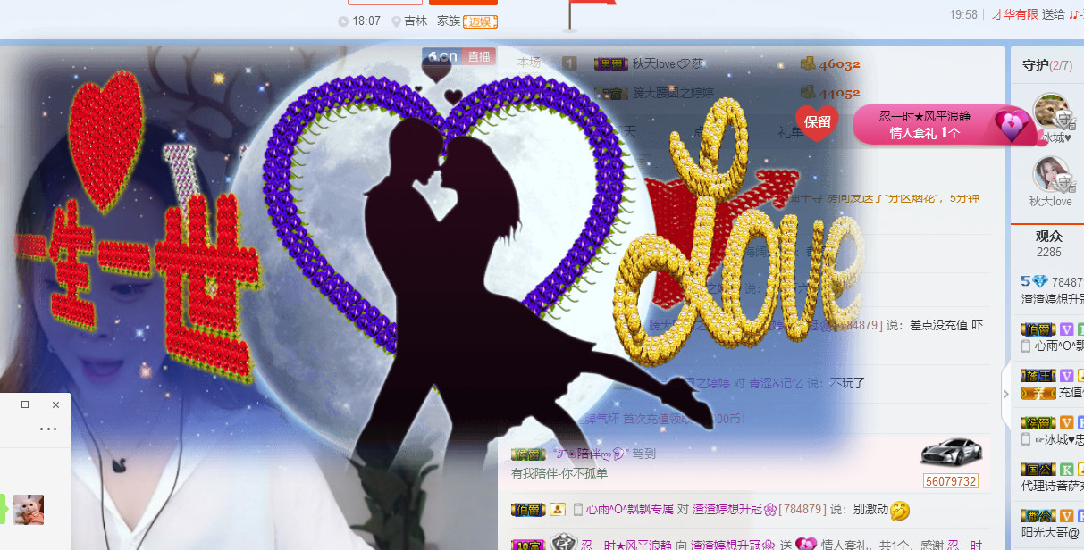Image resolution: width=1084 pixels, height=550 pixels.
Task: Click the 侯爵 badge in audience list
Action: pos(1038,422)
